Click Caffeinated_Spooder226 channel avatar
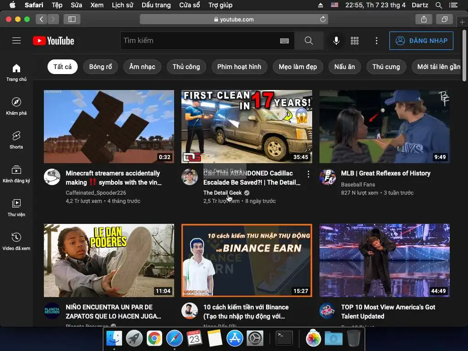The height and width of the screenshot is (351, 468). 52,177
